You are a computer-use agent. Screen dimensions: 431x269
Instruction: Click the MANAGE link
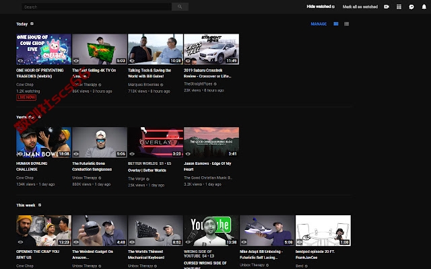[319, 24]
